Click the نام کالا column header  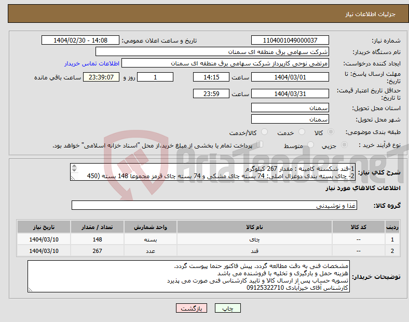coord(254,227)
